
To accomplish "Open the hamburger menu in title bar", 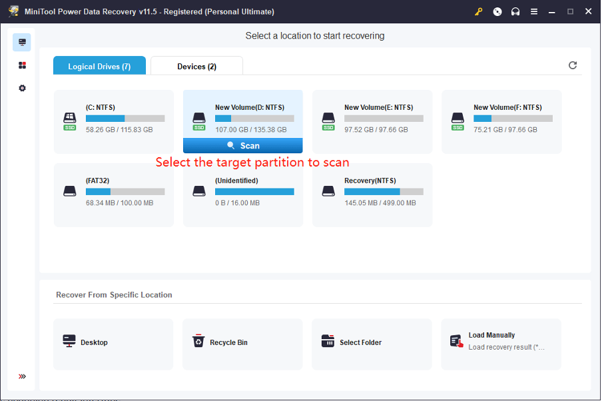I will coord(533,11).
